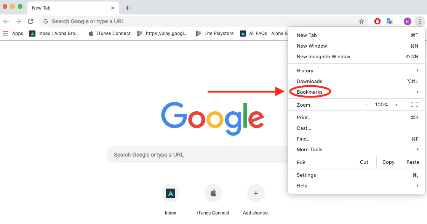The image size is (427, 224).
Task: Click the forward navigation arrow
Action: [18, 21]
